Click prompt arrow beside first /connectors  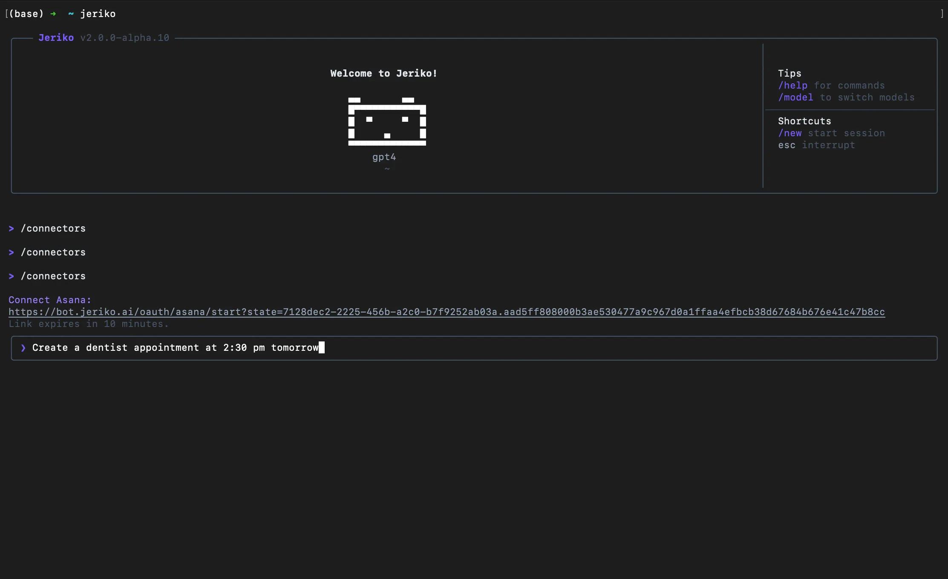click(12, 229)
